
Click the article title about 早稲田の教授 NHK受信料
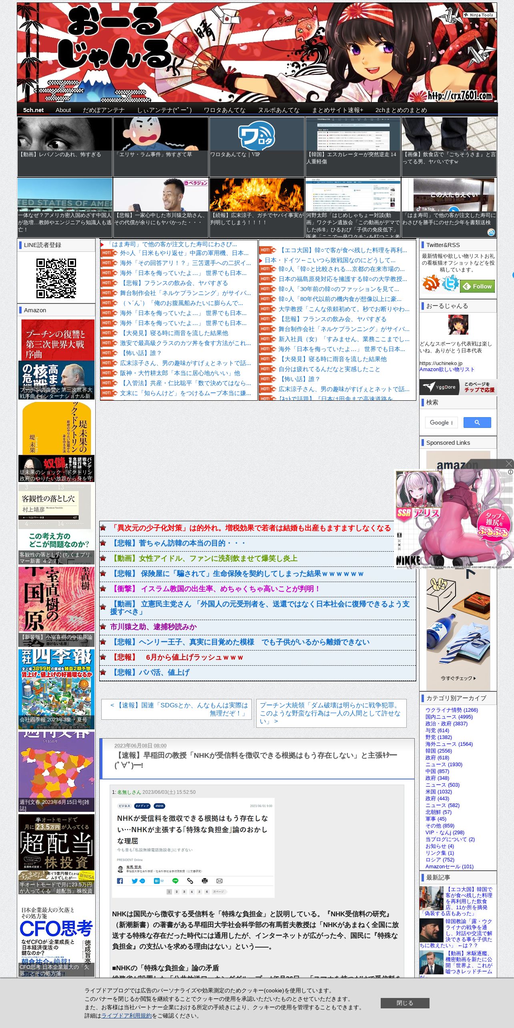coord(256,760)
